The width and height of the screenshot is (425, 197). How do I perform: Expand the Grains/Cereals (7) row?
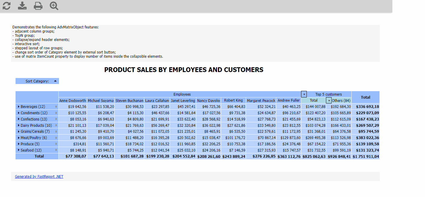coord(19,132)
